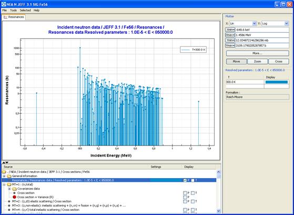Click the root NEA folder icon
Viewport: 294px width, 215px height.
(x=4, y=172)
